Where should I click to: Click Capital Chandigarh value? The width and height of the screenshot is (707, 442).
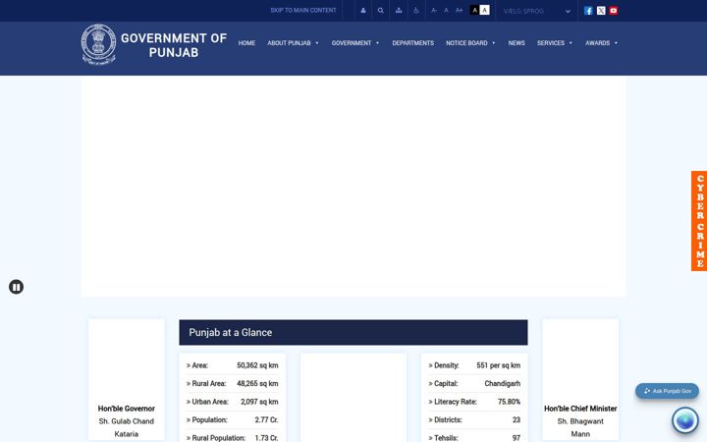click(x=503, y=383)
